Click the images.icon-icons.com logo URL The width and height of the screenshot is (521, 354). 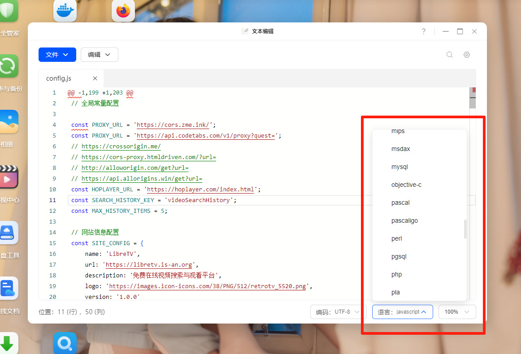[207, 286]
